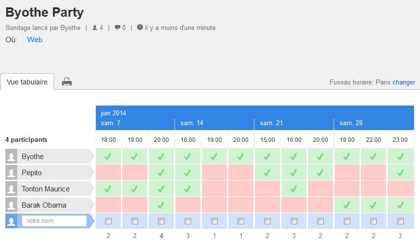The width and height of the screenshot is (420, 242).
Task: Click Barak Obama's avatar icon
Action: tap(11, 205)
